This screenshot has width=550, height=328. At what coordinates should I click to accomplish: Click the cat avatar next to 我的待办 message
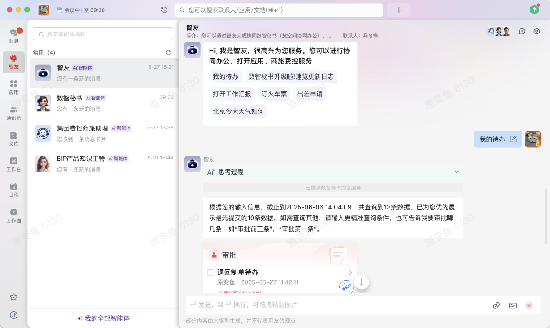tap(533, 139)
